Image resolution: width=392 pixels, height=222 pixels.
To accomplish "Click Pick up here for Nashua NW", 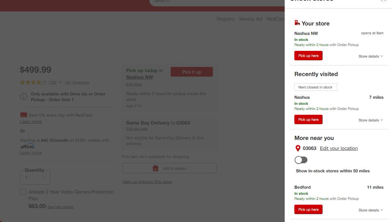I will (x=308, y=55).
